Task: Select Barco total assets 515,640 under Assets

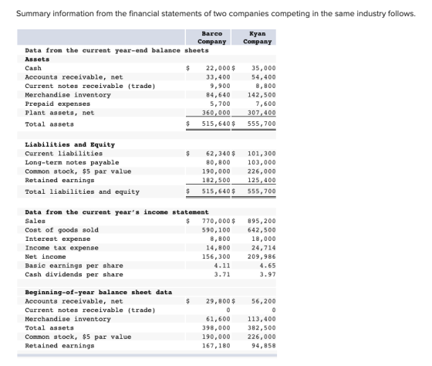Action: point(216,124)
